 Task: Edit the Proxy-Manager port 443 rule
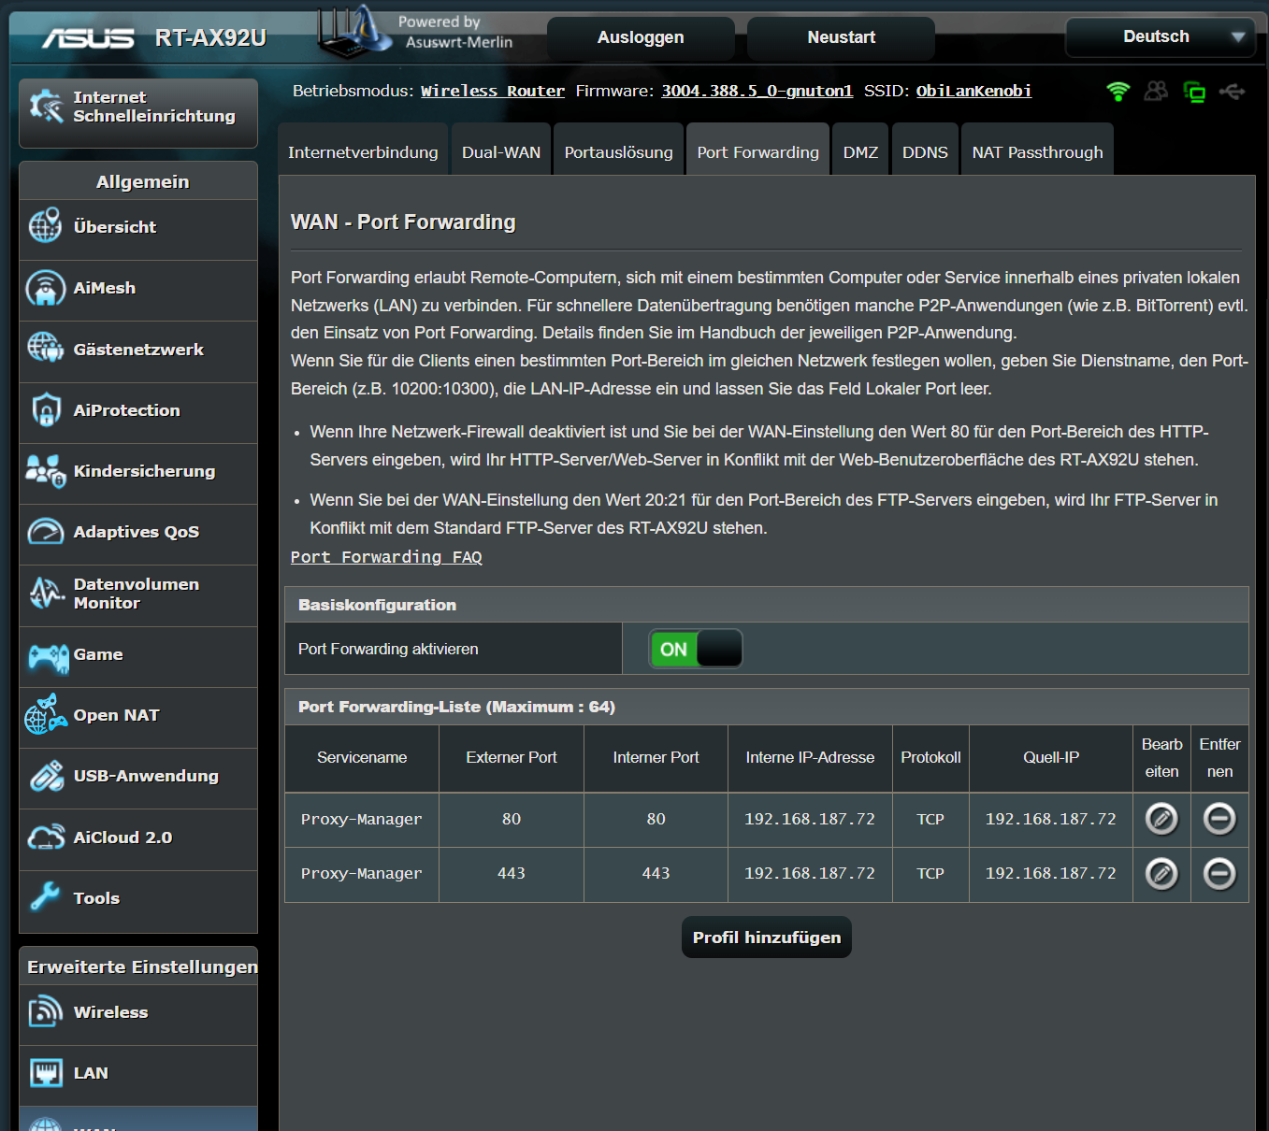tap(1161, 874)
